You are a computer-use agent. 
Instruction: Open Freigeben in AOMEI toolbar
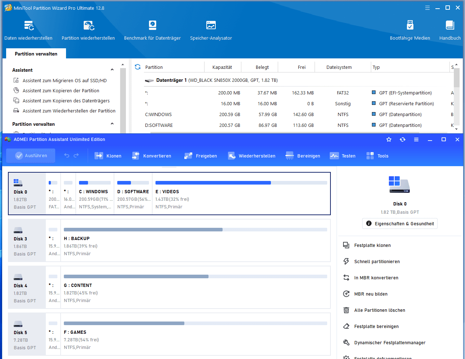[201, 156]
